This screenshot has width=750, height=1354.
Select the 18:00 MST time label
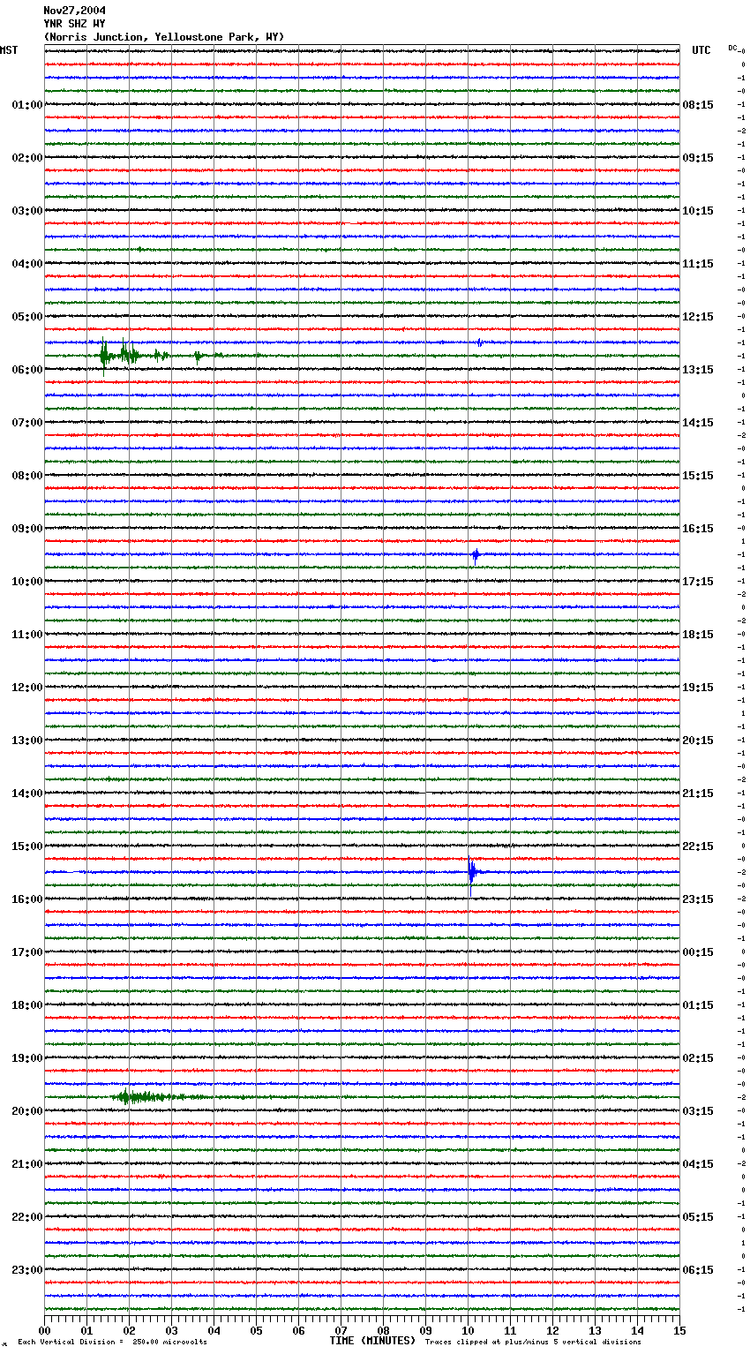tap(27, 1005)
